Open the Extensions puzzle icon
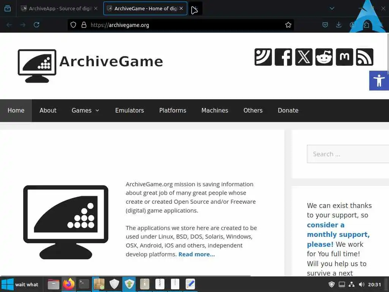Image resolution: width=389 pixels, height=292 pixels. point(366,25)
